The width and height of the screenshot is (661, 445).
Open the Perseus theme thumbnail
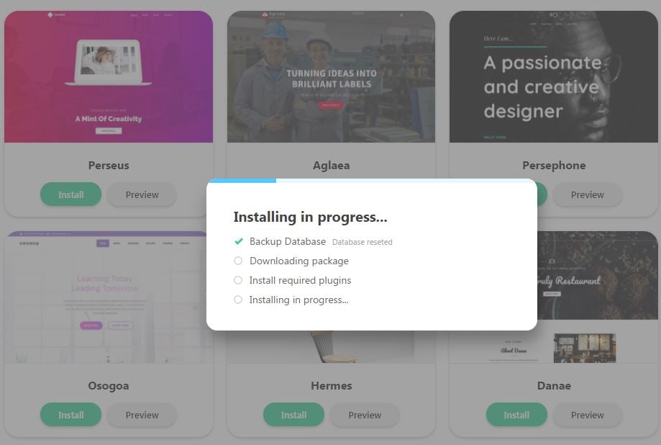point(109,77)
